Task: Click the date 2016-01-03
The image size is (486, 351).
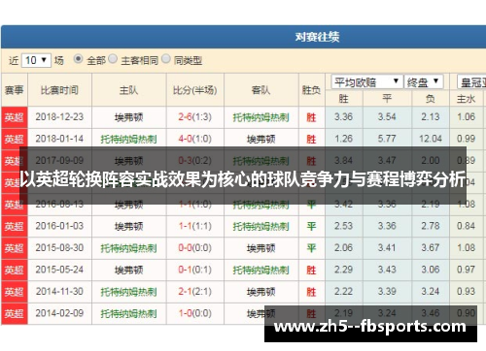Action: [x=59, y=226]
